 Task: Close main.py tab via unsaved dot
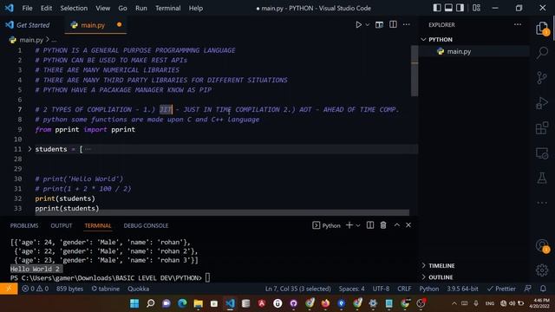click(120, 25)
